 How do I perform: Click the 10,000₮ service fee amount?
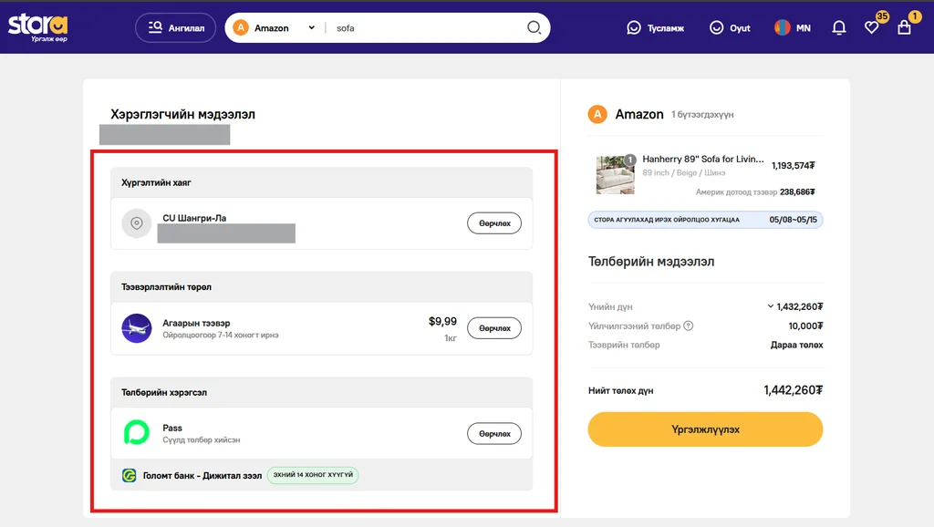[x=805, y=325]
